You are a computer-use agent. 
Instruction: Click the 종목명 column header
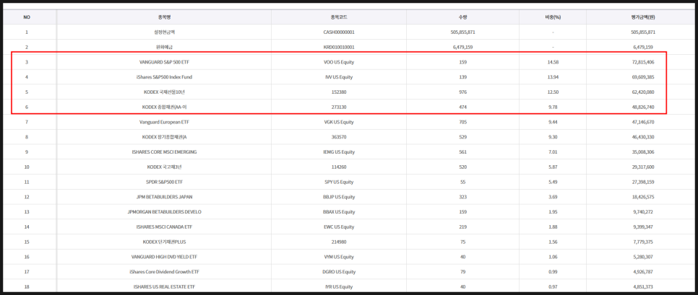click(x=164, y=17)
